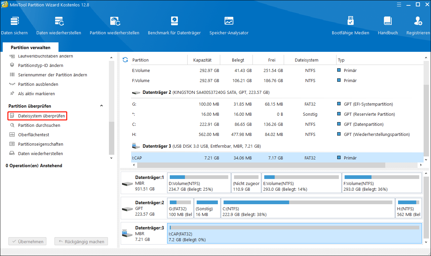Click (Sonstig) 16 MB block in disk map
The width and height of the screenshot is (431, 256).
[207, 208]
